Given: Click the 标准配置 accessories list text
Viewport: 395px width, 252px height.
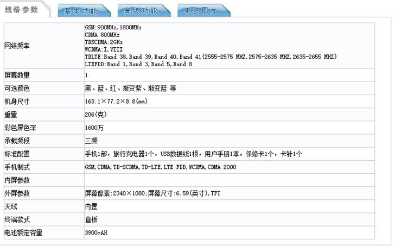Looking at the screenshot, I should [194, 154].
